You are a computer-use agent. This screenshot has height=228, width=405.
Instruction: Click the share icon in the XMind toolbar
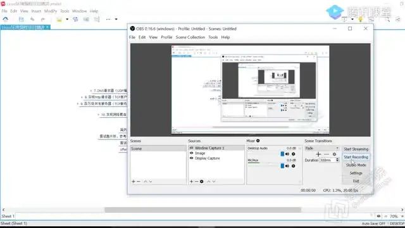(x=398, y=19)
